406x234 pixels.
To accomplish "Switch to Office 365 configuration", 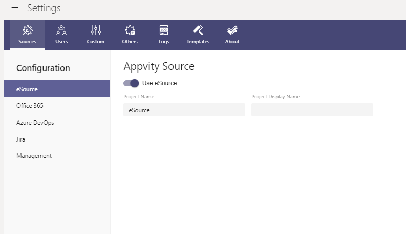I will coord(30,106).
